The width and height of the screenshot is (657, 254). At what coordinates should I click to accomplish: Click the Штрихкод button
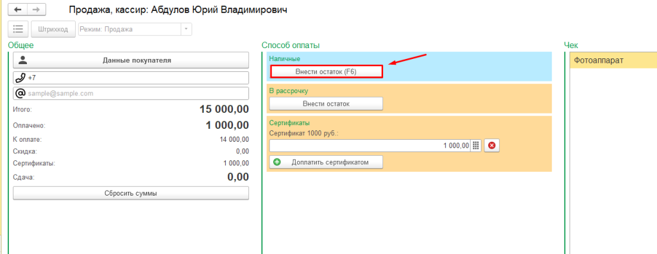coord(53,30)
